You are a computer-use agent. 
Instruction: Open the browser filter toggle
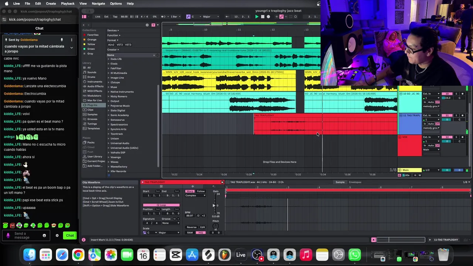[x=153, y=25]
